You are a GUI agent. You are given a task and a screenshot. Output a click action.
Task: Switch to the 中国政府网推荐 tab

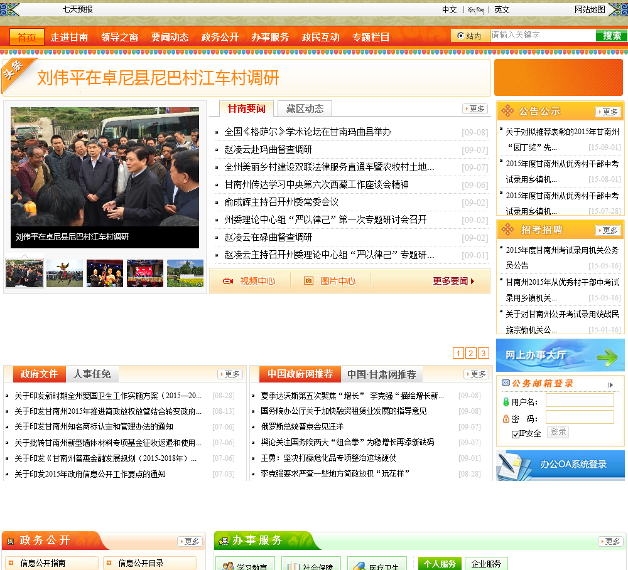[x=300, y=374]
